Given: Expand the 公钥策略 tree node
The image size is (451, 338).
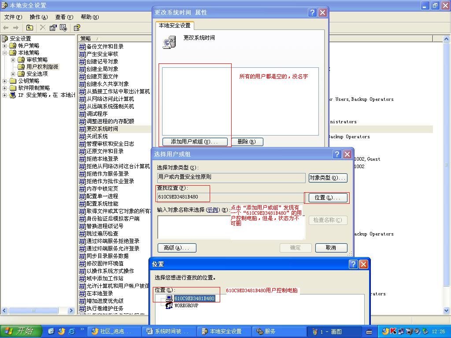Looking at the screenshot, I should 5,81.
